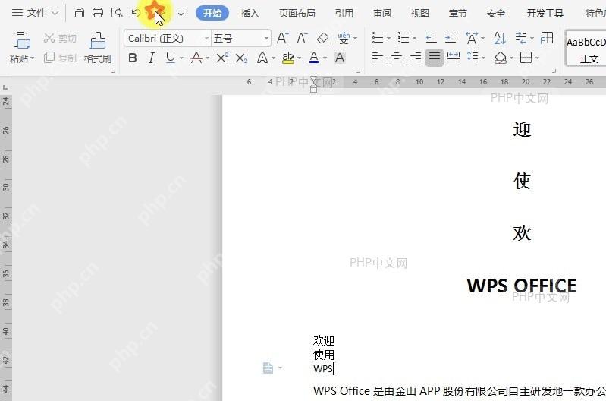Viewport: 606px width, 401px height.
Task: Click the numbered list icon
Action: (x=403, y=38)
